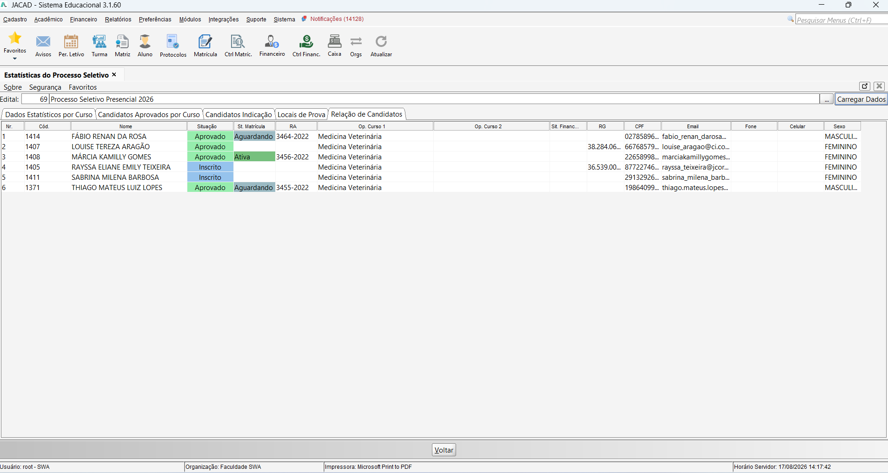
Task: Close the Estatísticas do Processo Seletivo tab
Action: tap(114, 75)
